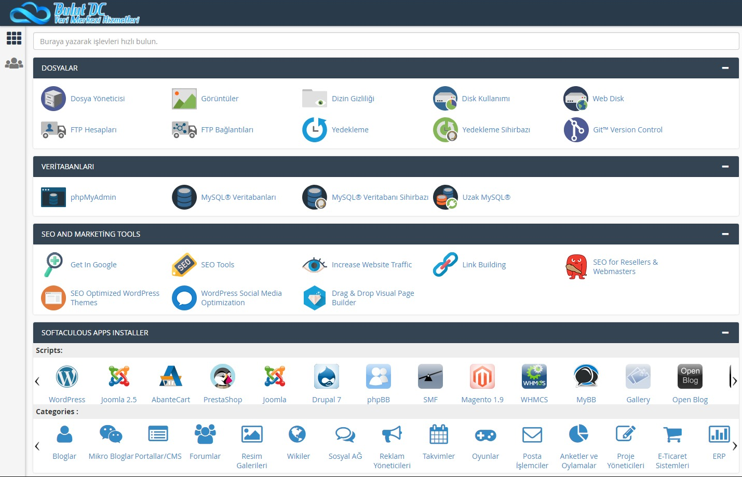Open the sidebar user manager icon
The width and height of the screenshot is (742, 477).
pos(14,63)
